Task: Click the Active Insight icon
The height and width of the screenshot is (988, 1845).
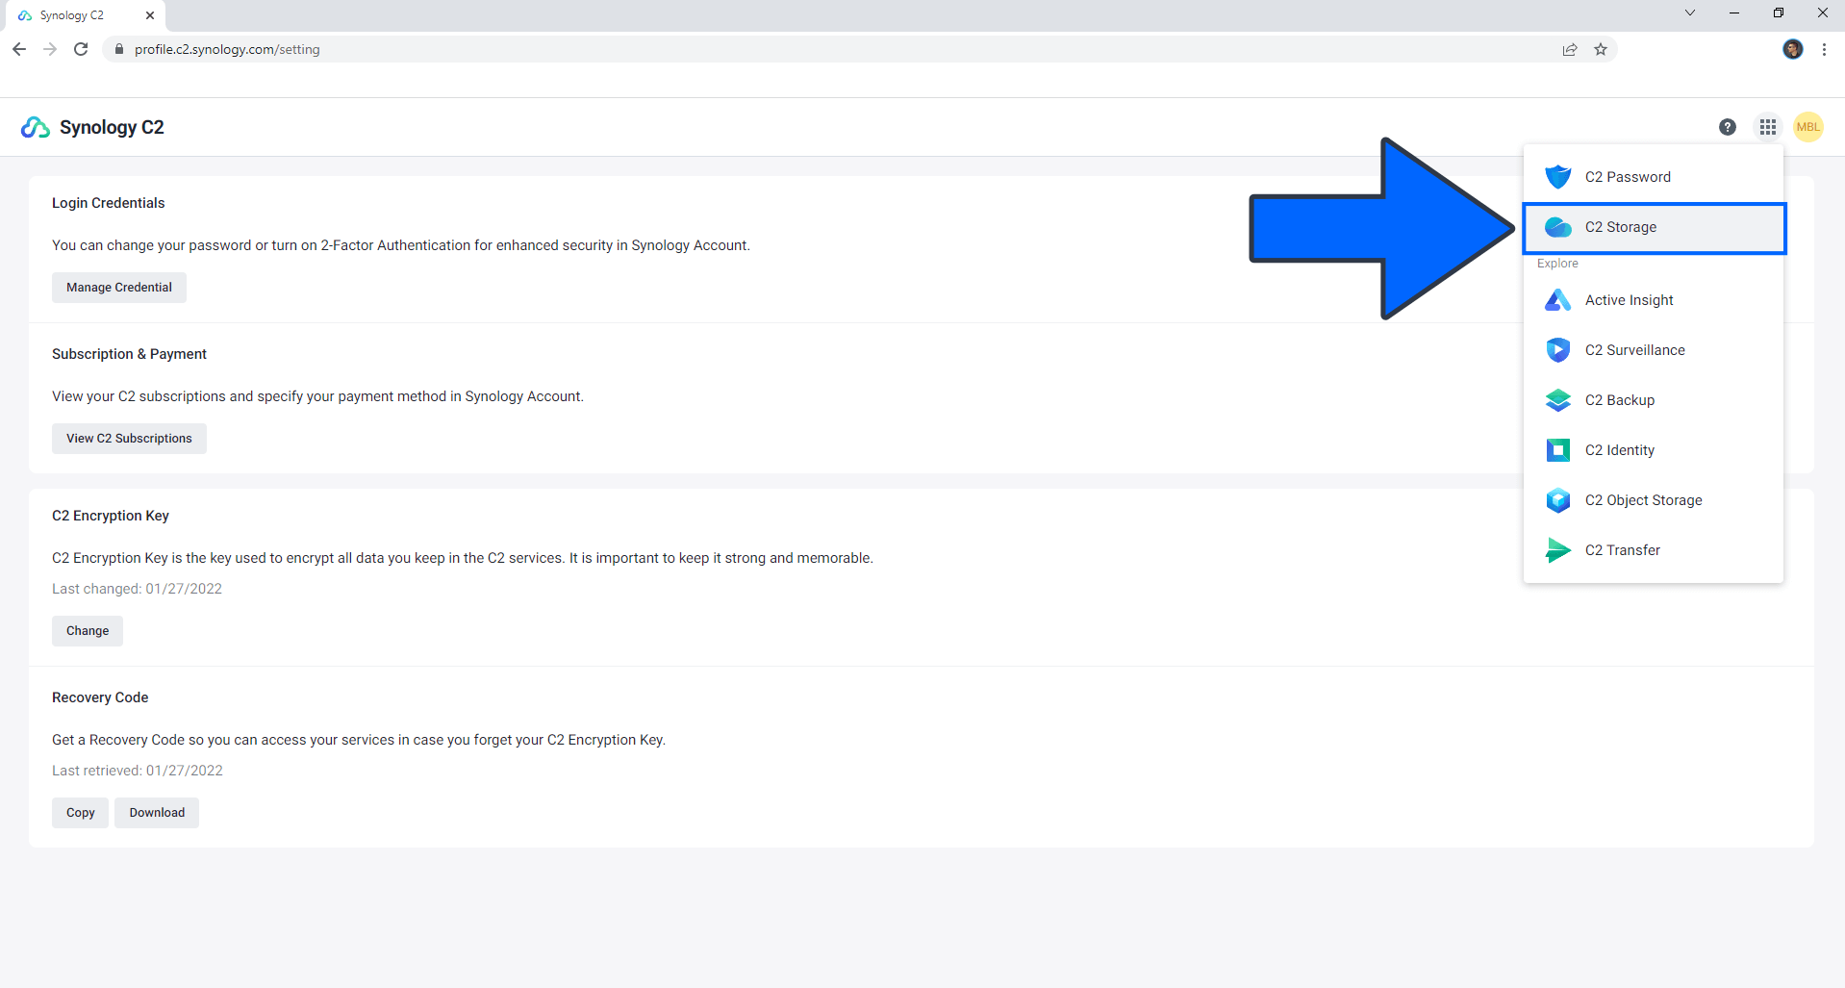Action: coord(1558,300)
